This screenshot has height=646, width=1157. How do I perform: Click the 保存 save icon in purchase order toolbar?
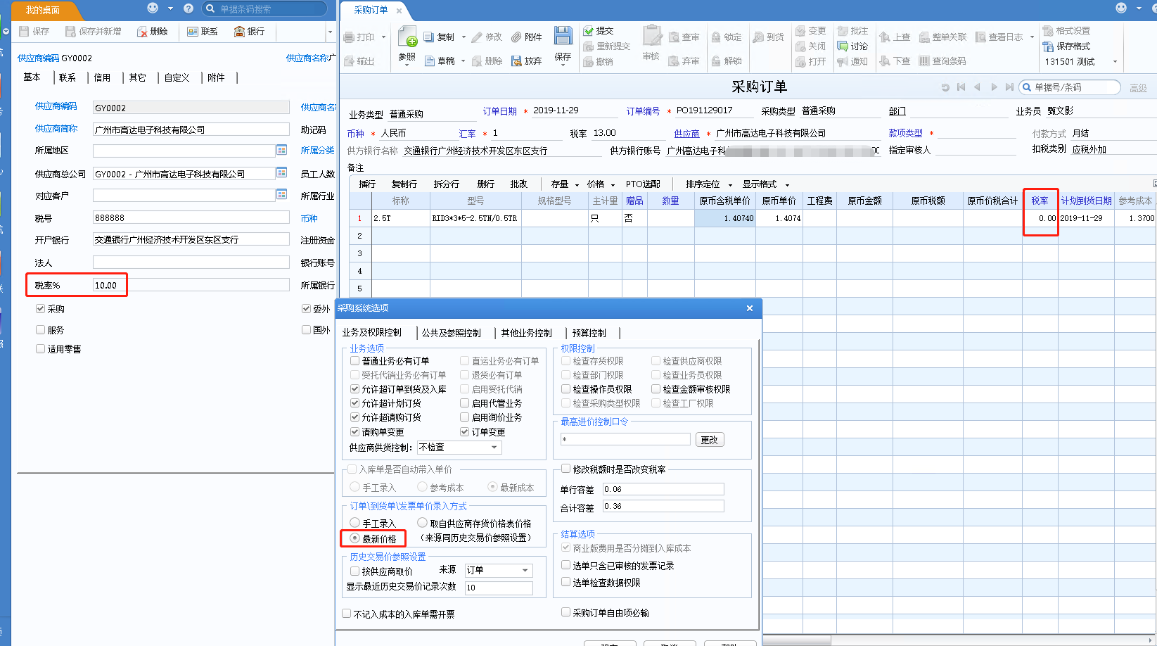coord(563,37)
